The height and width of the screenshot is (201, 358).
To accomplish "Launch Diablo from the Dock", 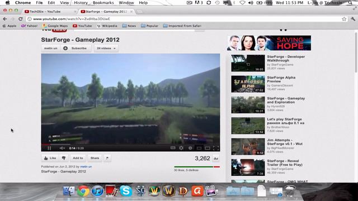I will click(x=183, y=191).
